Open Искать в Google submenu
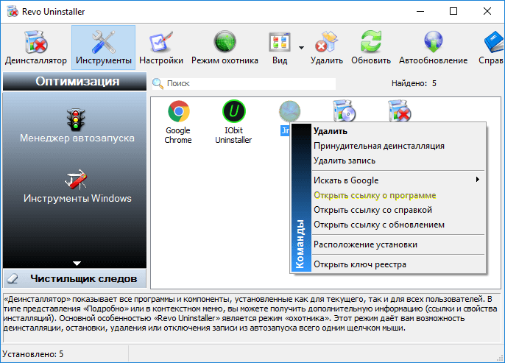 pyautogui.click(x=399, y=180)
